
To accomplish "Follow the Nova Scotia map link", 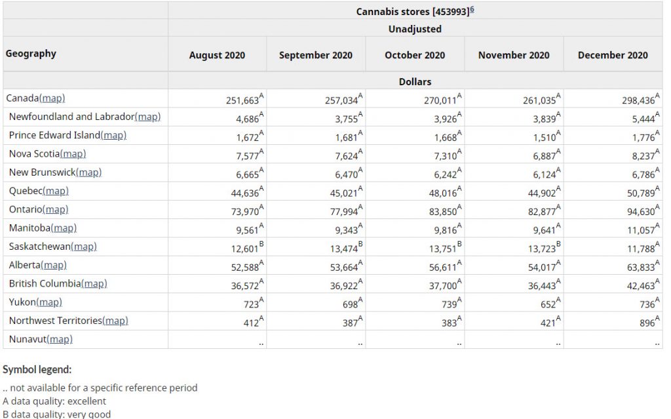I will [73, 153].
